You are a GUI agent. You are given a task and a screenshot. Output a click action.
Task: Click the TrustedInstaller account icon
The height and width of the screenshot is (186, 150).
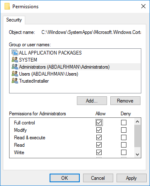tap(15, 81)
